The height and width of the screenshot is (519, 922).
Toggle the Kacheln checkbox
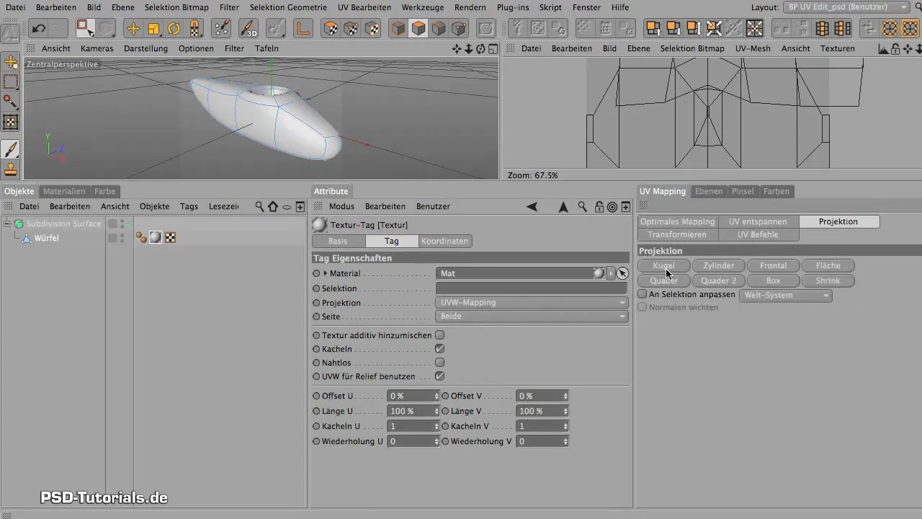click(439, 349)
